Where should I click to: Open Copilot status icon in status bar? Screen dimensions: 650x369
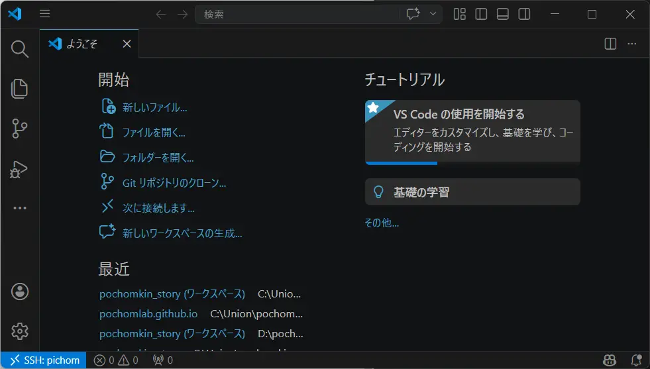pyautogui.click(x=610, y=360)
